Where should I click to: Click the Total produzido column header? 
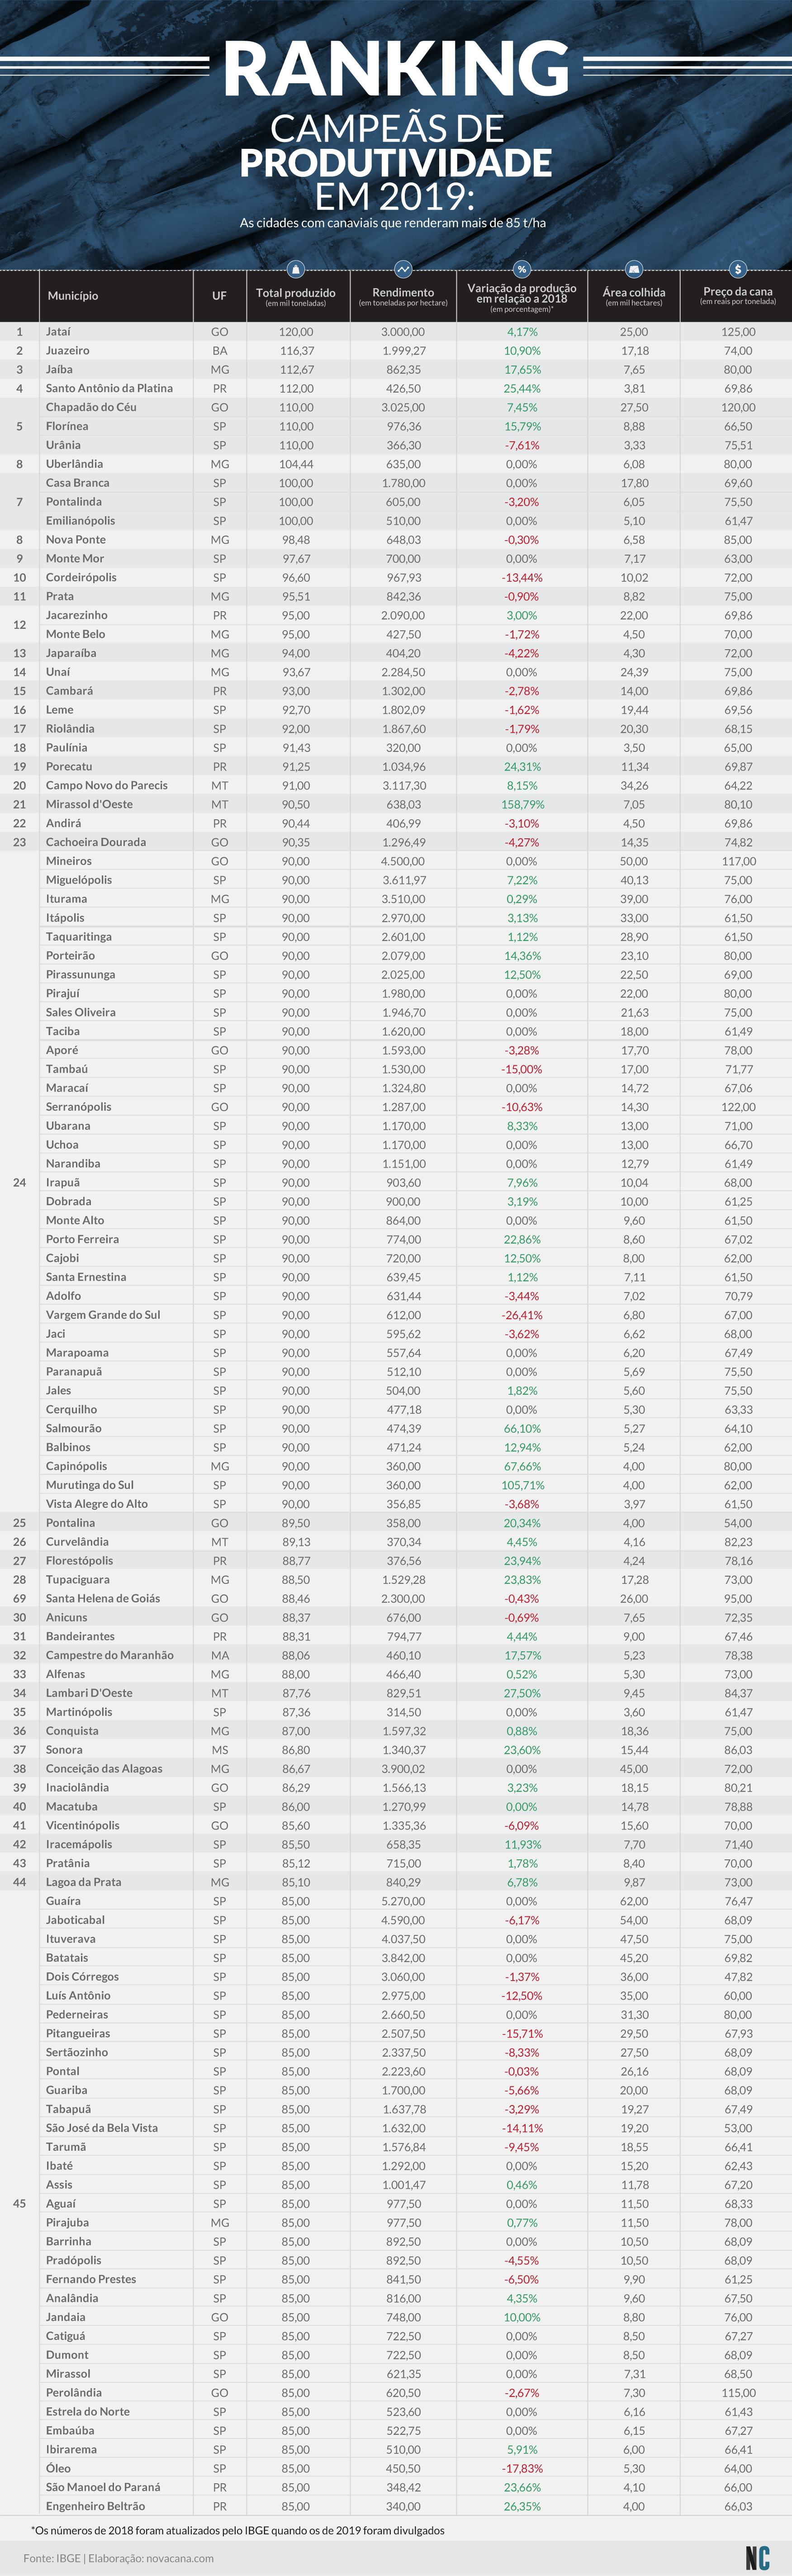pyautogui.click(x=296, y=296)
